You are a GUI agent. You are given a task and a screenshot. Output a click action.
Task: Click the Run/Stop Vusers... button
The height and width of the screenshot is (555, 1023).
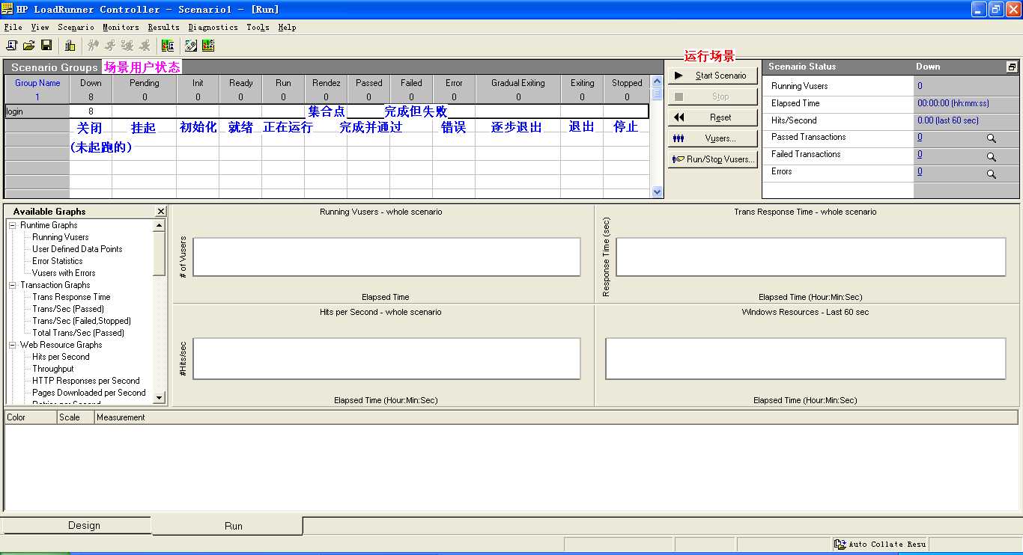coord(712,159)
